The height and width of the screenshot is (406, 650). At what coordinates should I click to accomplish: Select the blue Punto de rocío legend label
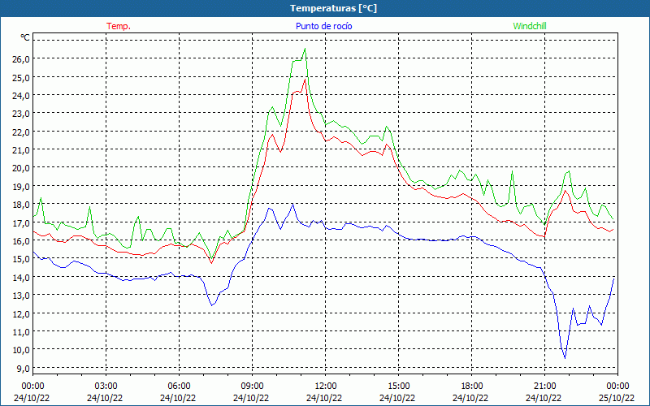pos(324,26)
